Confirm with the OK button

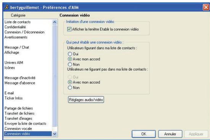[144, 134]
